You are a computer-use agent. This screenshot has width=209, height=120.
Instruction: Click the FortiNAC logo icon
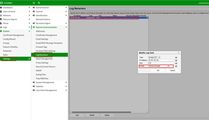1,3
